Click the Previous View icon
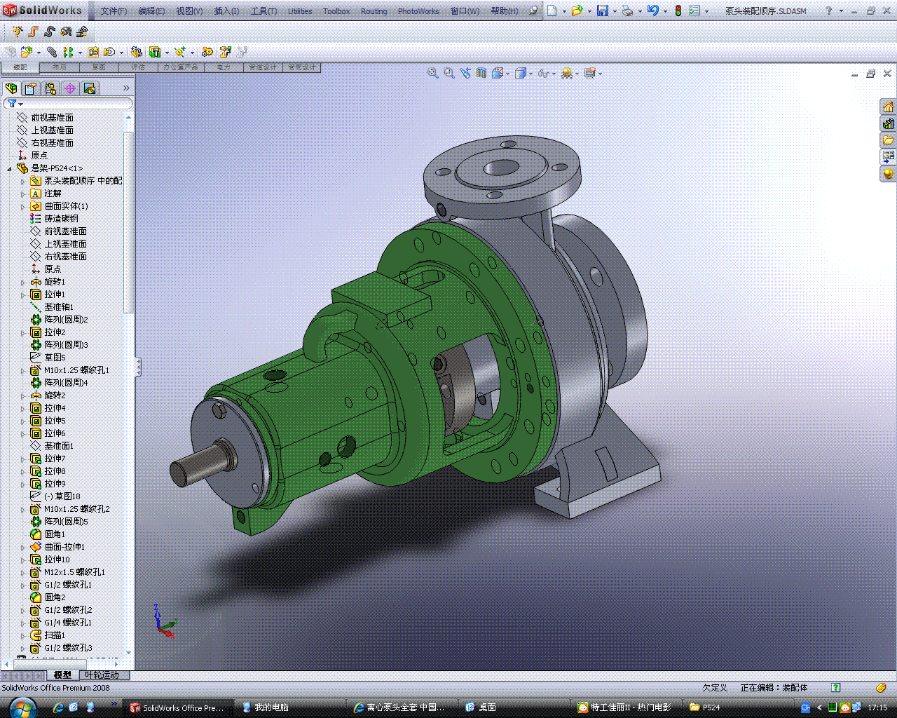 pyautogui.click(x=465, y=73)
